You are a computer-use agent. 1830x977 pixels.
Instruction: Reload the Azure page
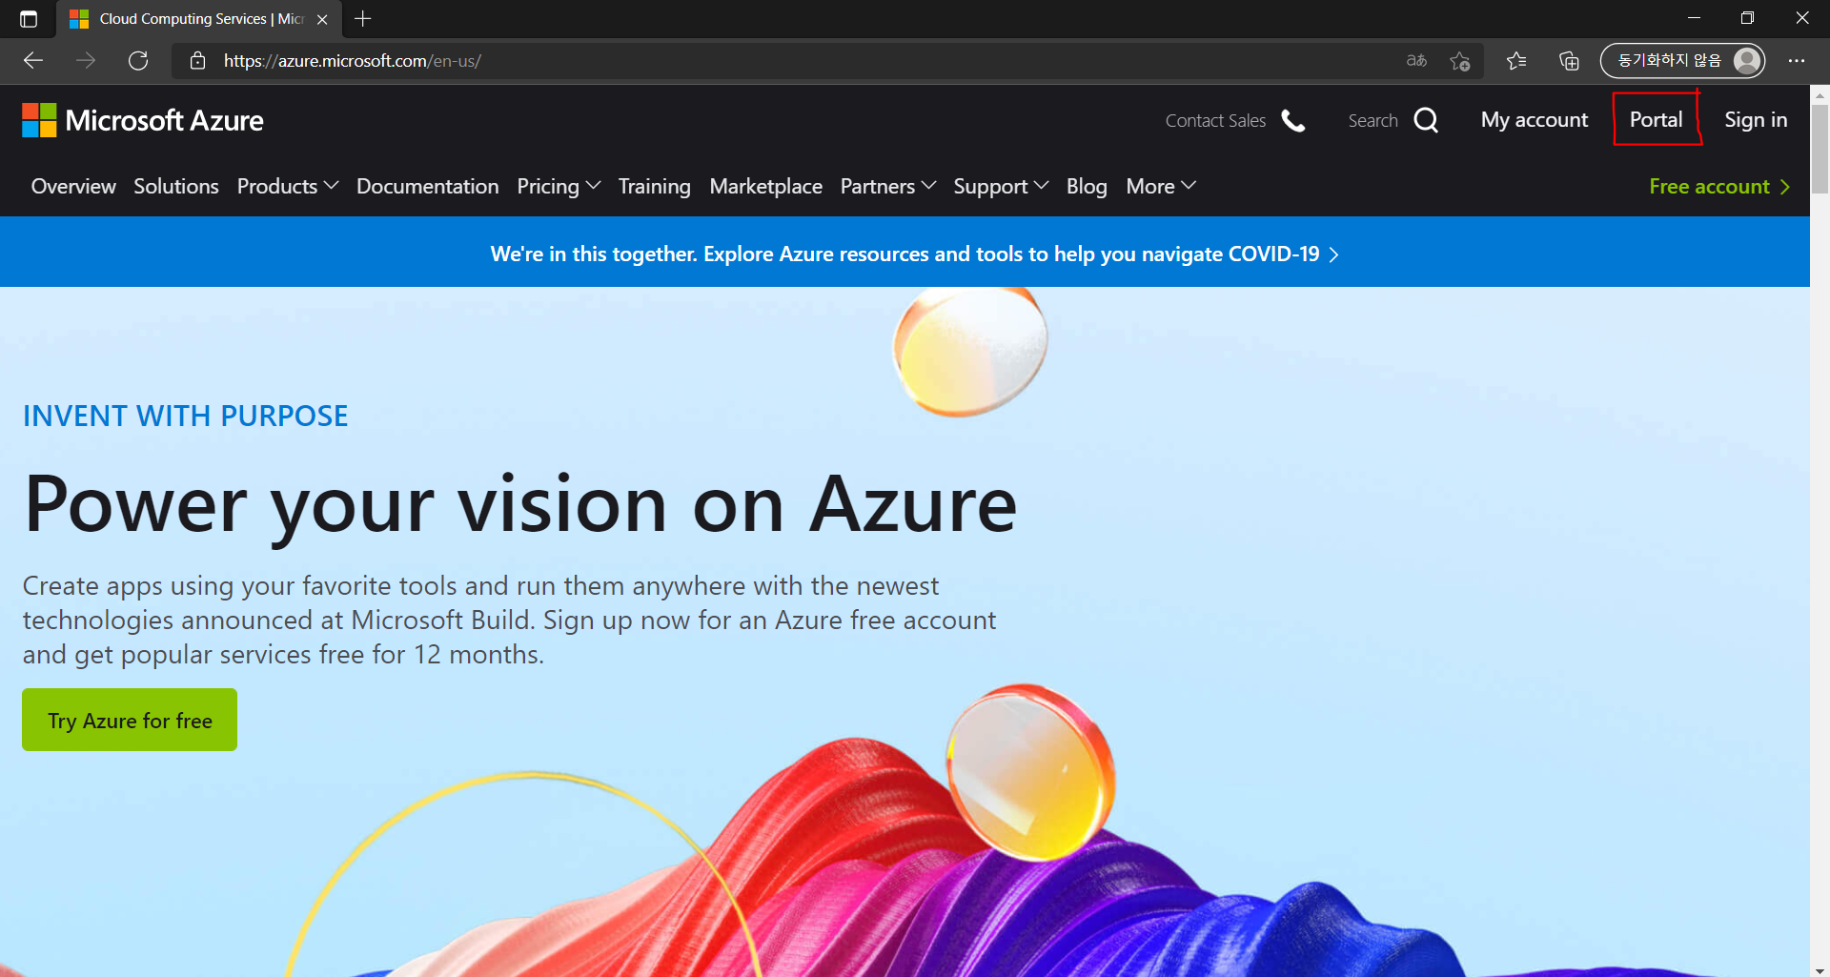pos(138,61)
